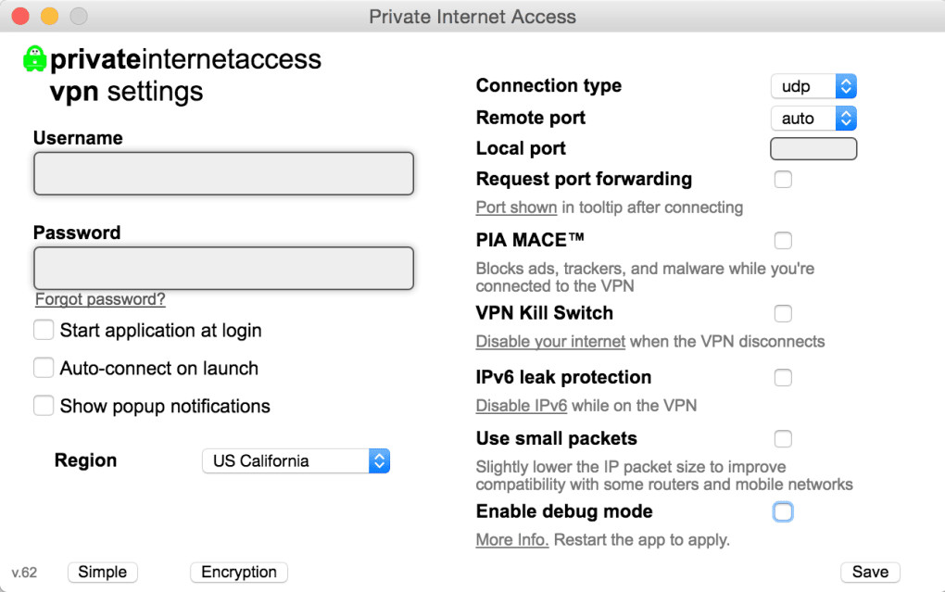Switch to Simple settings view
This screenshot has width=945, height=592.
click(x=102, y=572)
